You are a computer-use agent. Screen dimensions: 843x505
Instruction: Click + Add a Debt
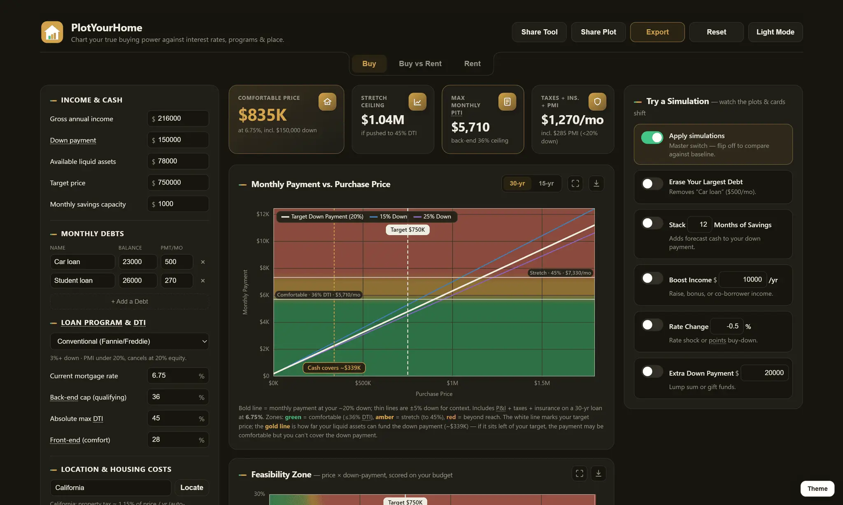pyautogui.click(x=129, y=302)
